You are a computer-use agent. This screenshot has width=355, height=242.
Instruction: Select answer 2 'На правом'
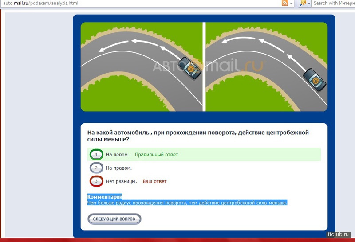click(96, 168)
